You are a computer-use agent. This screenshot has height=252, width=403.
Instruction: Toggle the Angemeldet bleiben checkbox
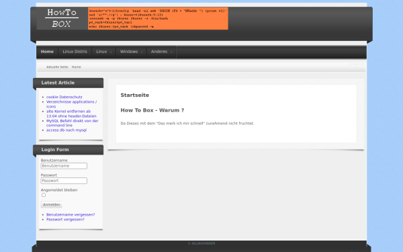[44, 195]
